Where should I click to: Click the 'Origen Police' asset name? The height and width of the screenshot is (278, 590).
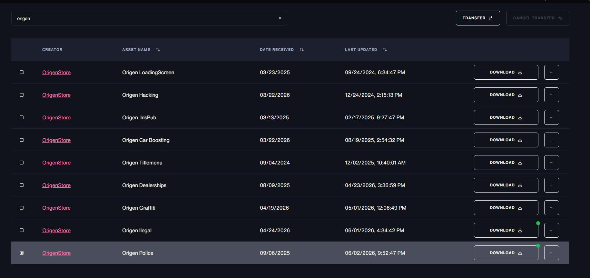click(138, 253)
